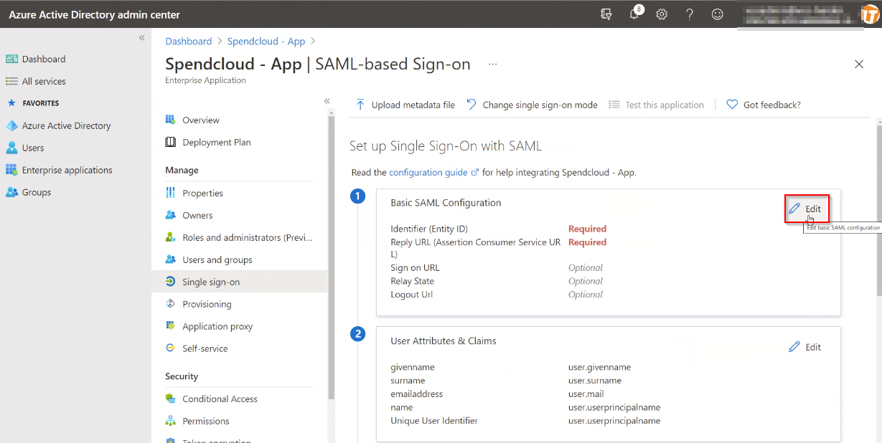
Task: Click Upload metadata file
Action: tap(405, 105)
